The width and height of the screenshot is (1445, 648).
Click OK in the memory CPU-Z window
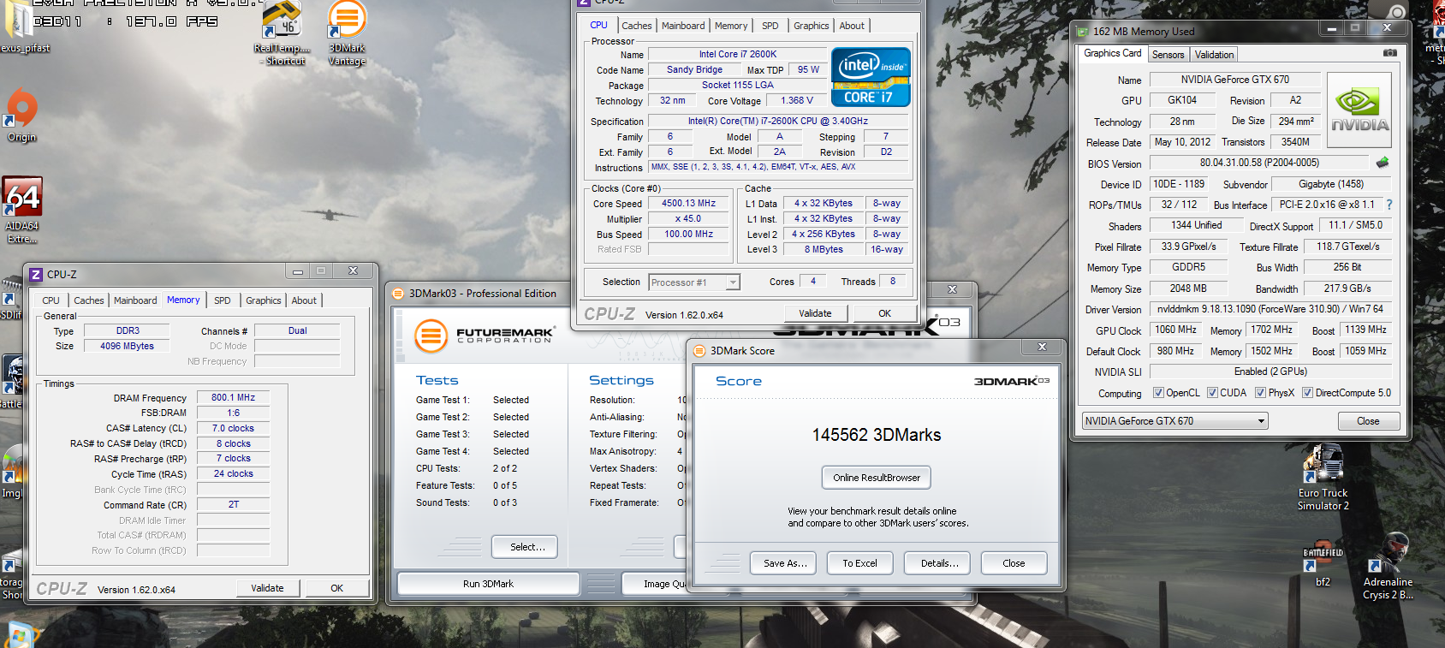(x=337, y=588)
